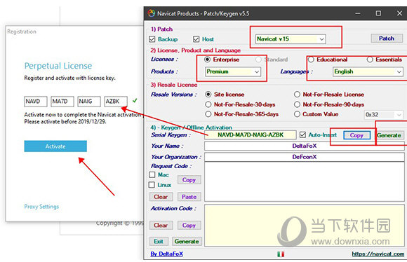Viewport: 407px width, 262px height.
Task: Open the Navicat v15 version dropdown
Action: click(291, 39)
